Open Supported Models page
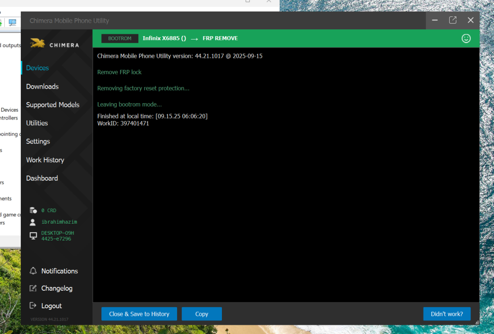Image resolution: width=494 pixels, height=334 pixels. (53, 105)
